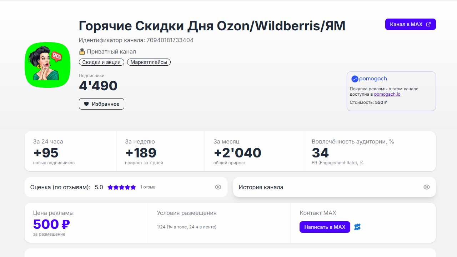Click the blue verified badge icon
Viewport: 457px width, 257px height.
pyautogui.click(x=357, y=227)
